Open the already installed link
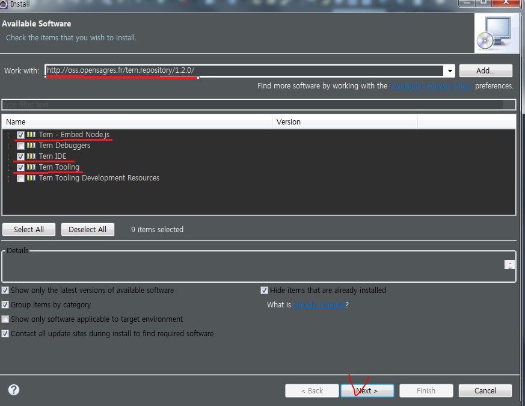The width and height of the screenshot is (525, 406). click(319, 305)
